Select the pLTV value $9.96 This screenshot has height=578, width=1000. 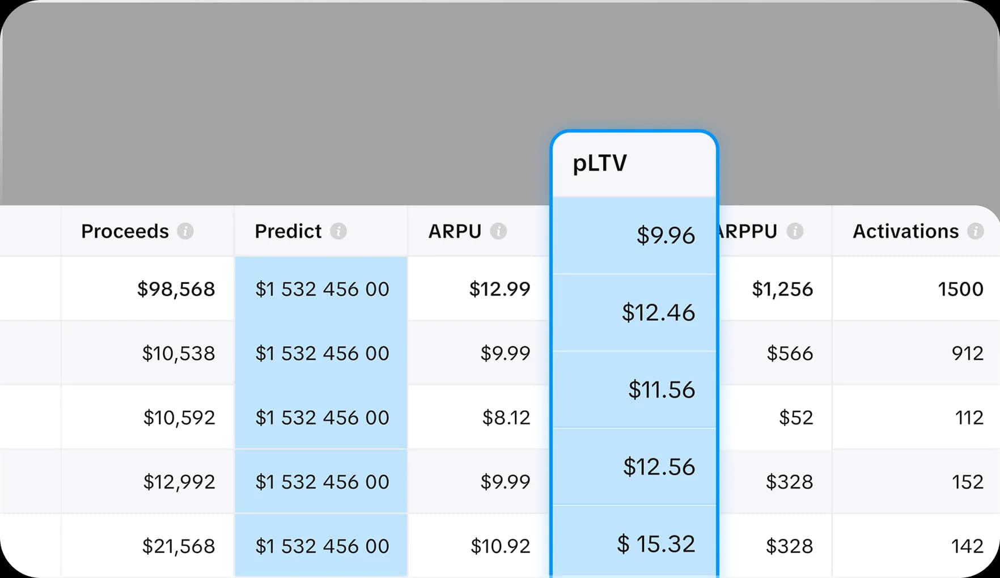pos(666,236)
